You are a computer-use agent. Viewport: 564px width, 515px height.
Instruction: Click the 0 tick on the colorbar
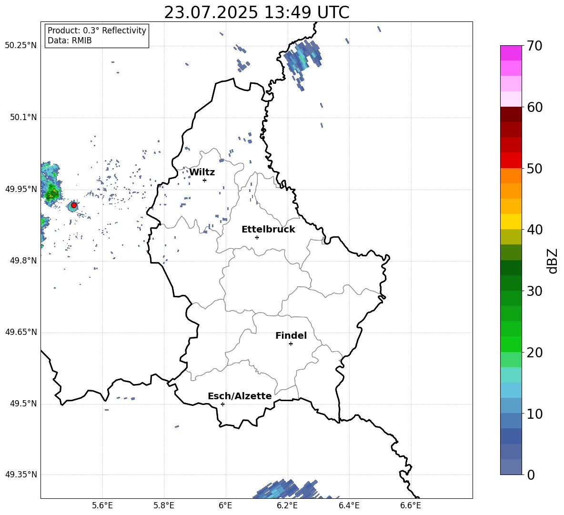coord(531,475)
